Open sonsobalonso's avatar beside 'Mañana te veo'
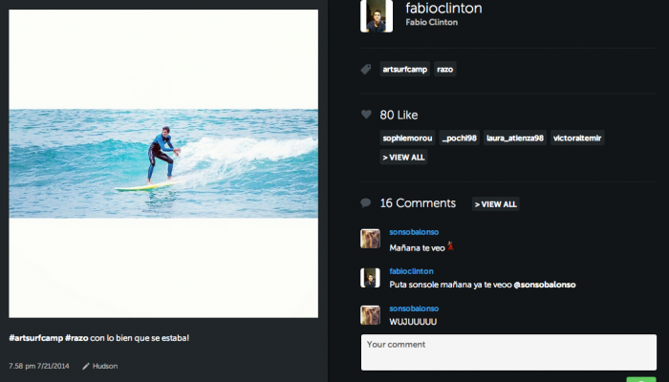The image size is (669, 382). (370, 239)
